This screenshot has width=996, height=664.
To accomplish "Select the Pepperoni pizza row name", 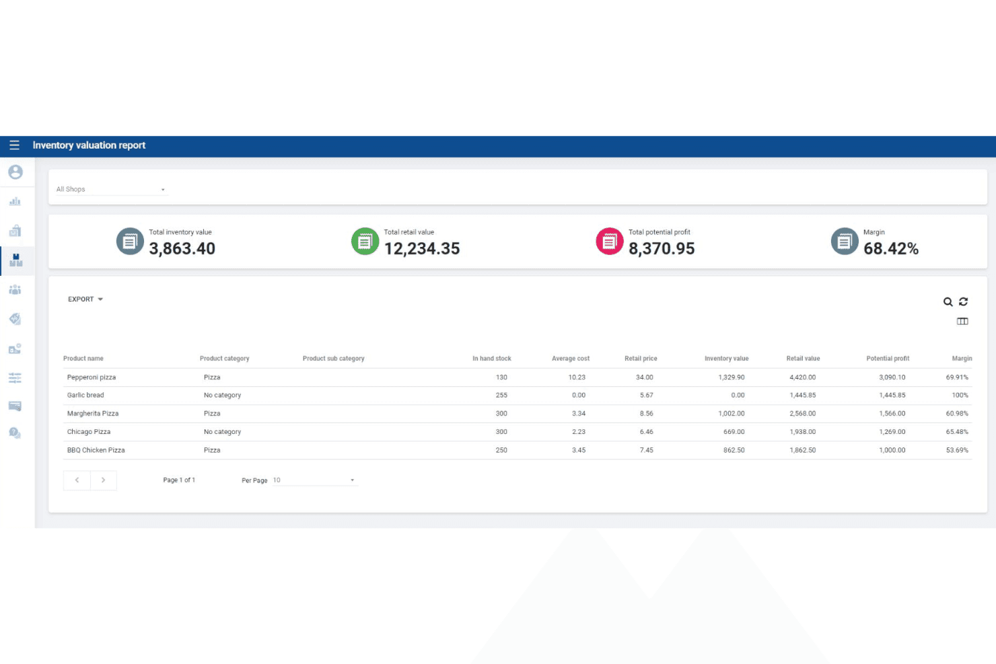I will pyautogui.click(x=92, y=377).
